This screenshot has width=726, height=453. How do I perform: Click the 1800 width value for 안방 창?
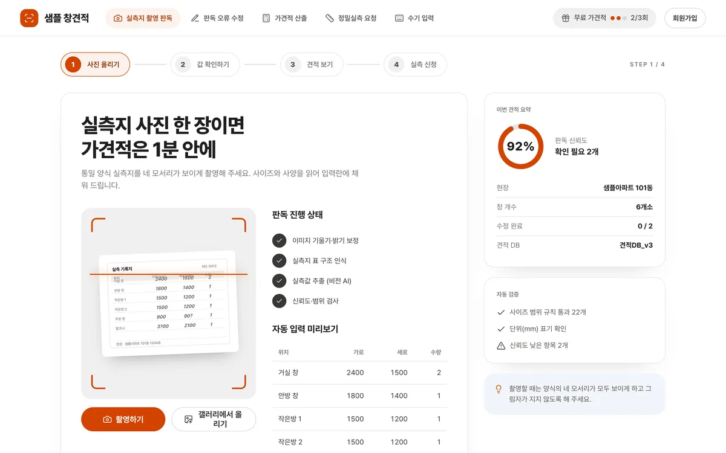(355, 396)
